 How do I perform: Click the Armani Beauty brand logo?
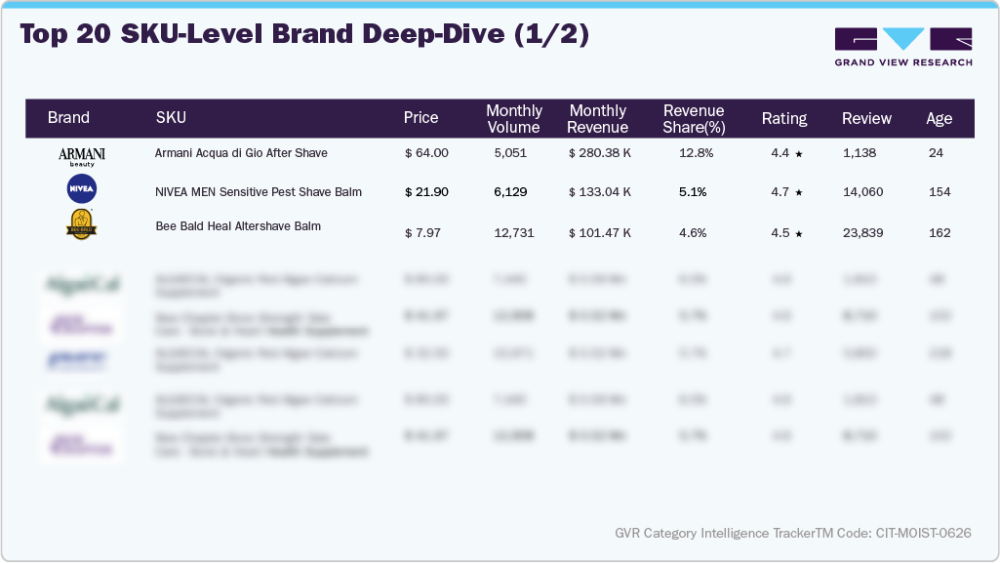pos(82,156)
